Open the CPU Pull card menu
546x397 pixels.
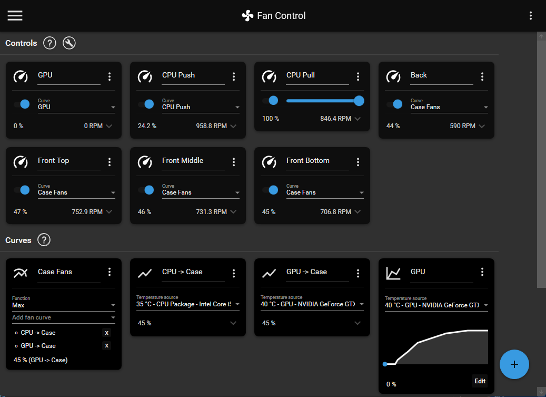point(358,76)
